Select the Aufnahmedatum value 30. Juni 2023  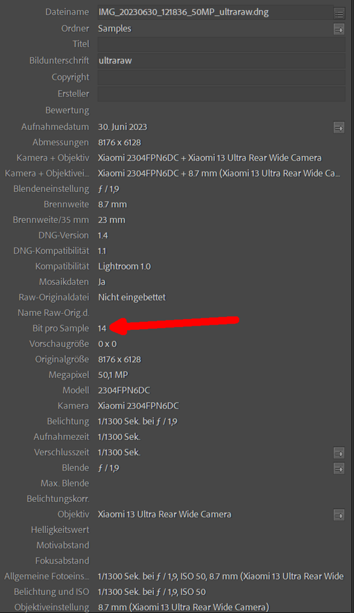[x=122, y=127]
